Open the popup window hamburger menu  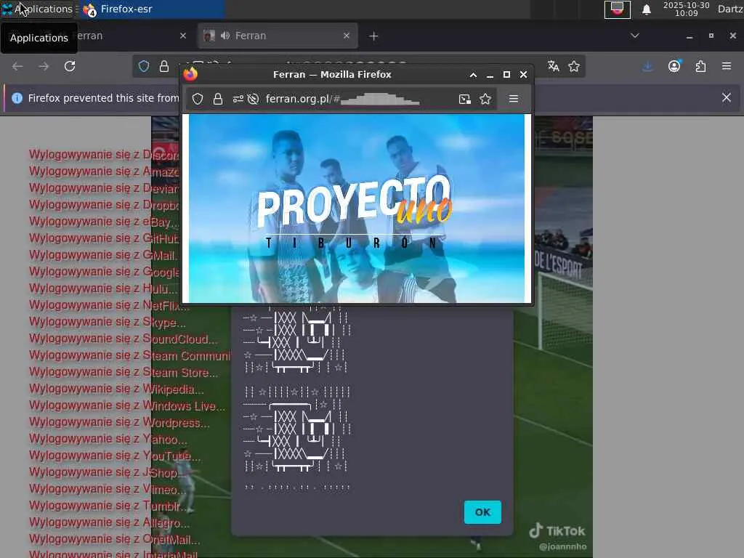pos(514,99)
